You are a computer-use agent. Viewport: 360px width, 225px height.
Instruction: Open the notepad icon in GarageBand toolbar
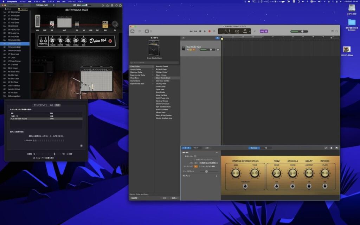pyautogui.click(x=332, y=31)
